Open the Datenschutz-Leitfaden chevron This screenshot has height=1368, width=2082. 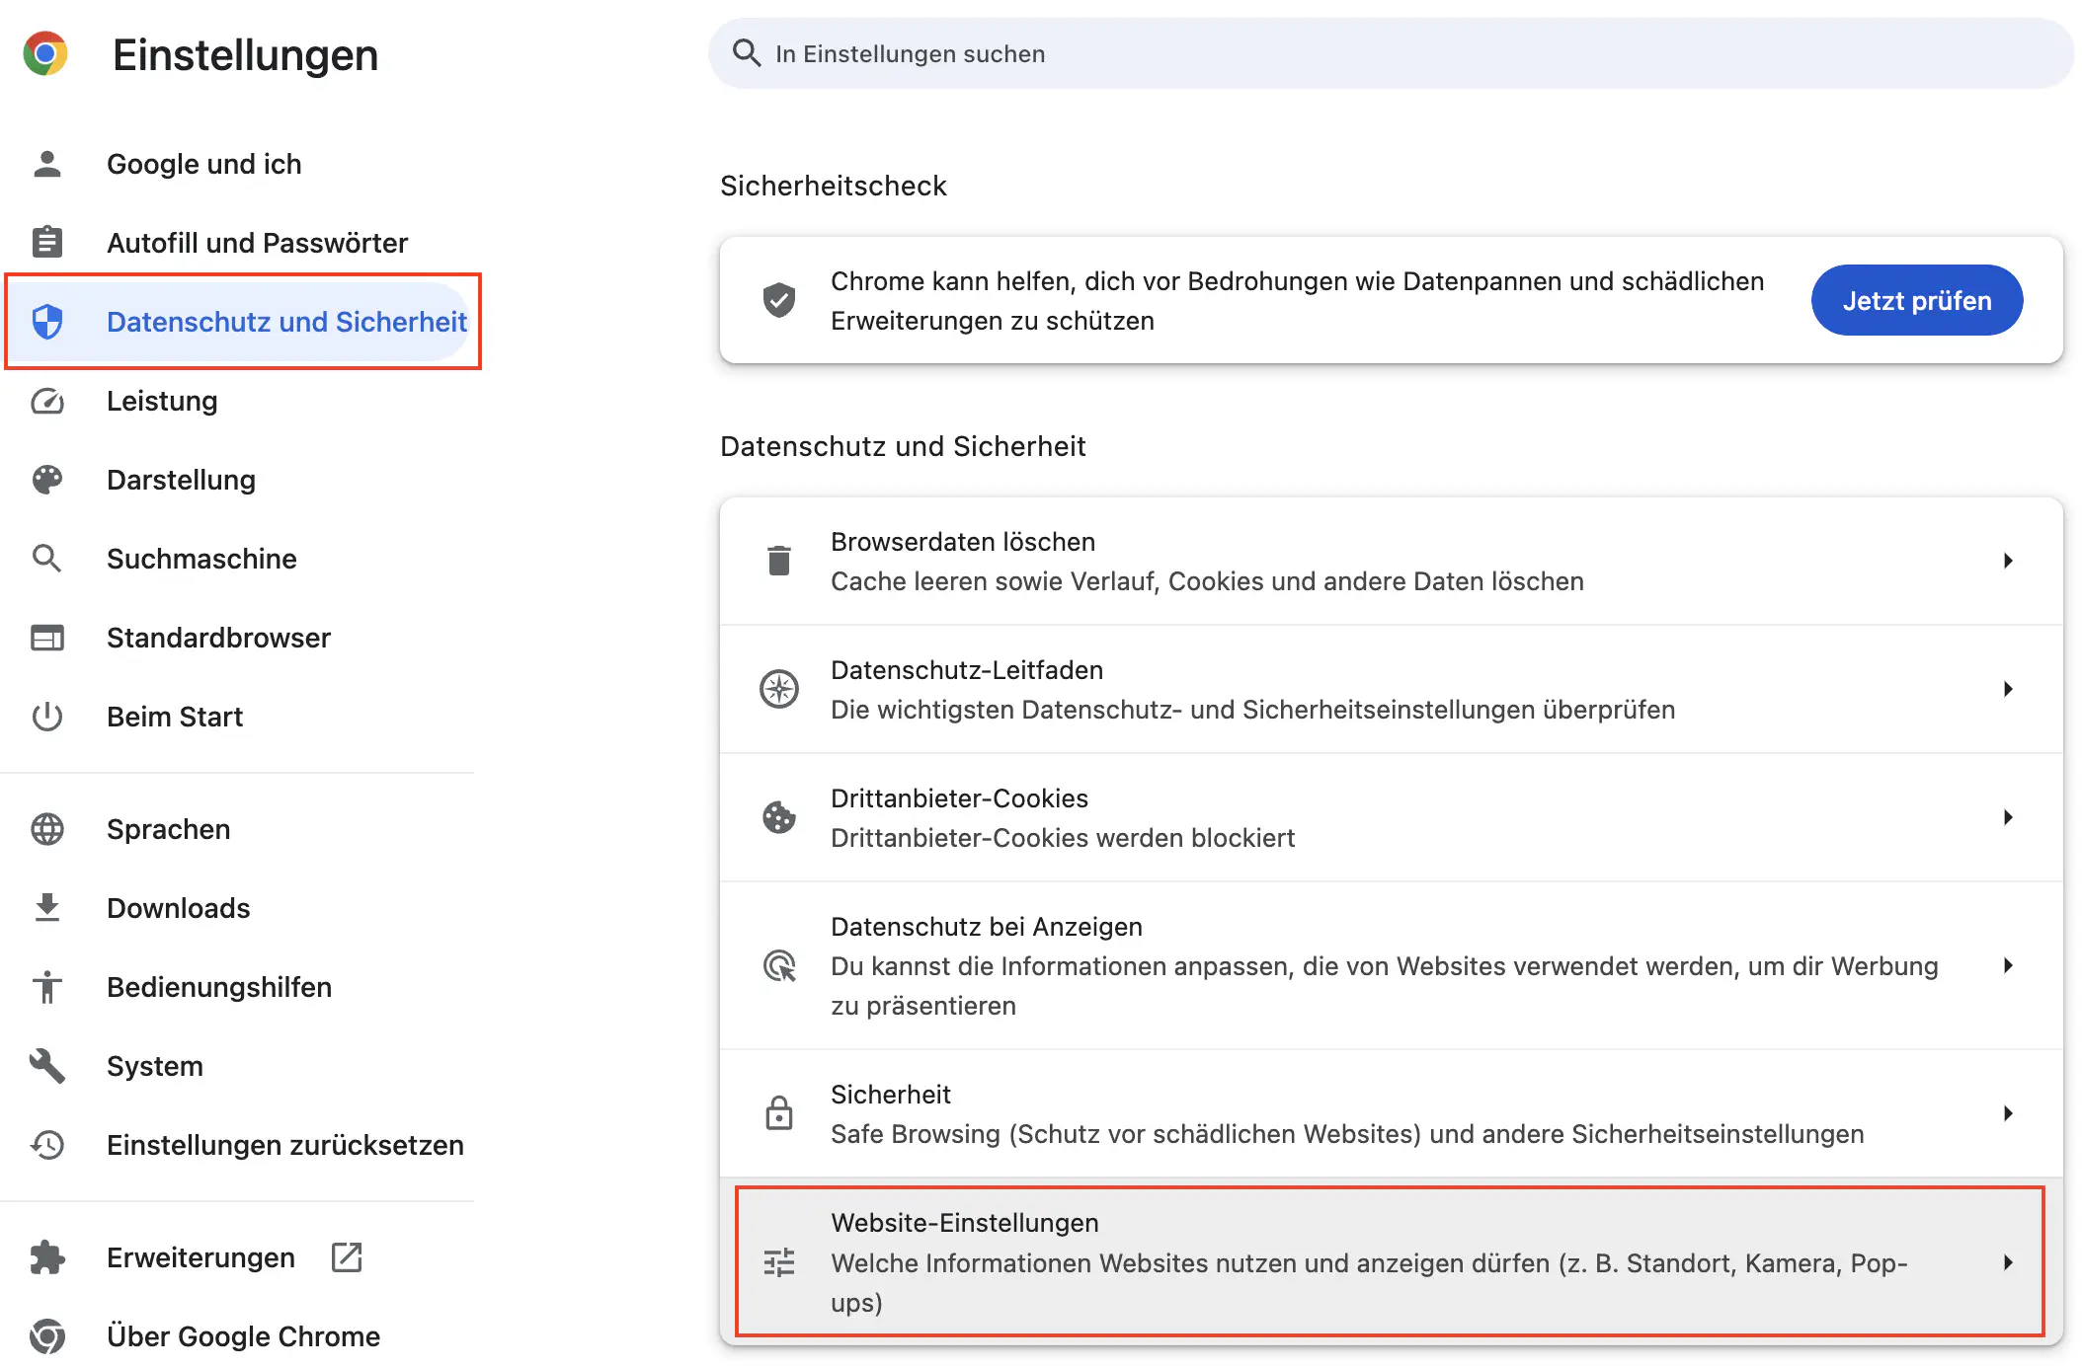[x=2008, y=689]
